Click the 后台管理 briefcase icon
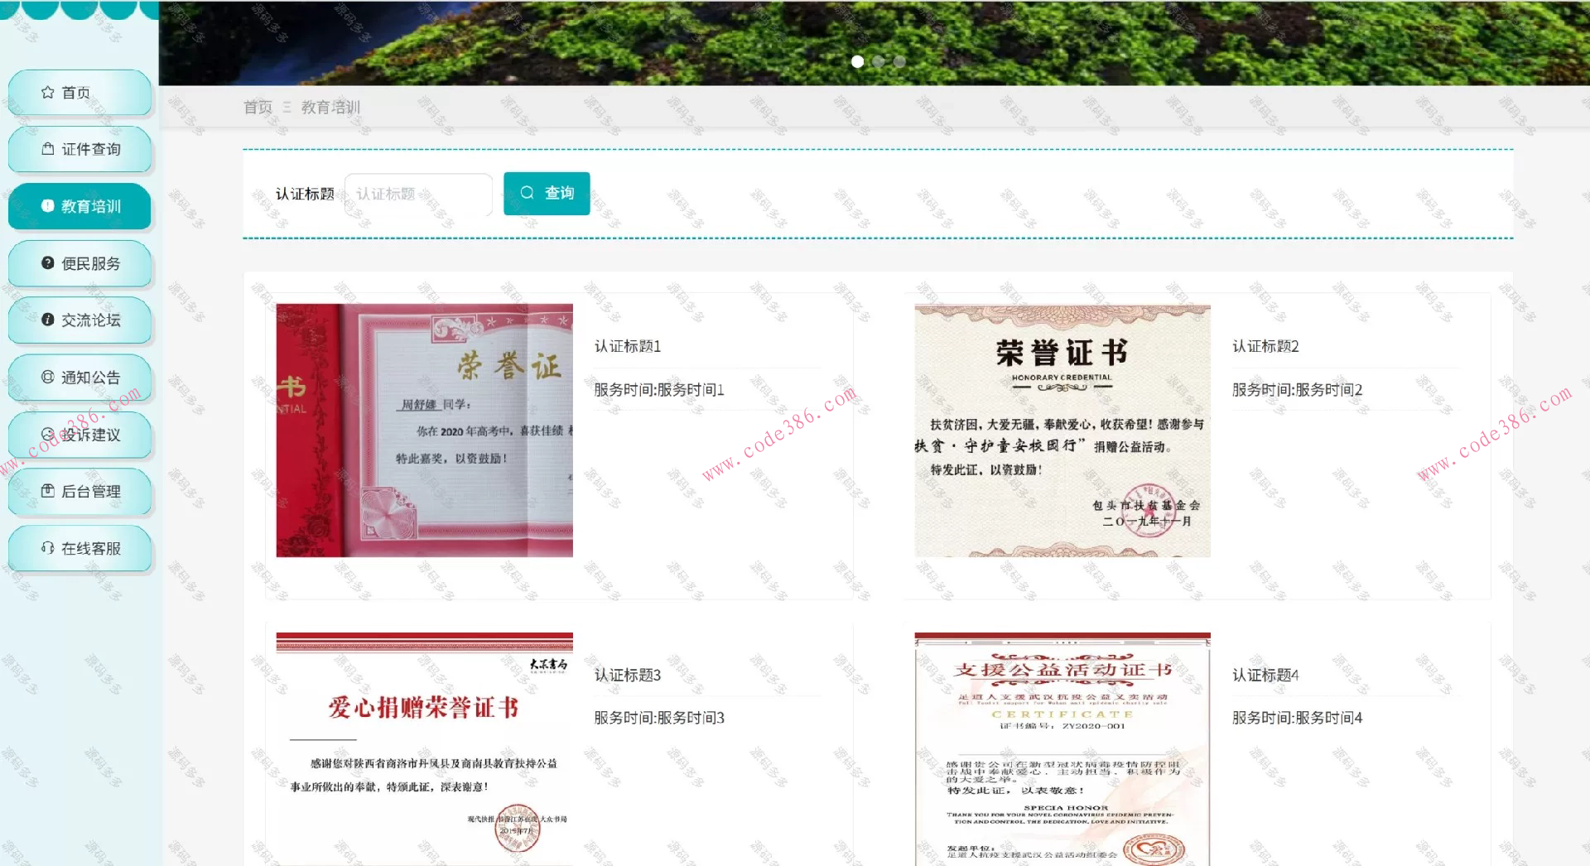The height and width of the screenshot is (866, 1590). (47, 491)
